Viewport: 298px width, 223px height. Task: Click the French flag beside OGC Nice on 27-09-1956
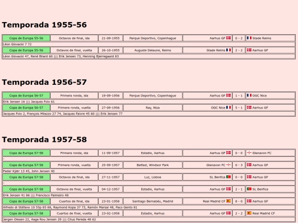pyautogui.click(x=228, y=107)
